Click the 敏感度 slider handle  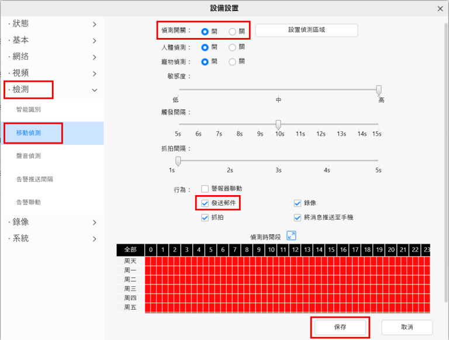[x=379, y=89]
